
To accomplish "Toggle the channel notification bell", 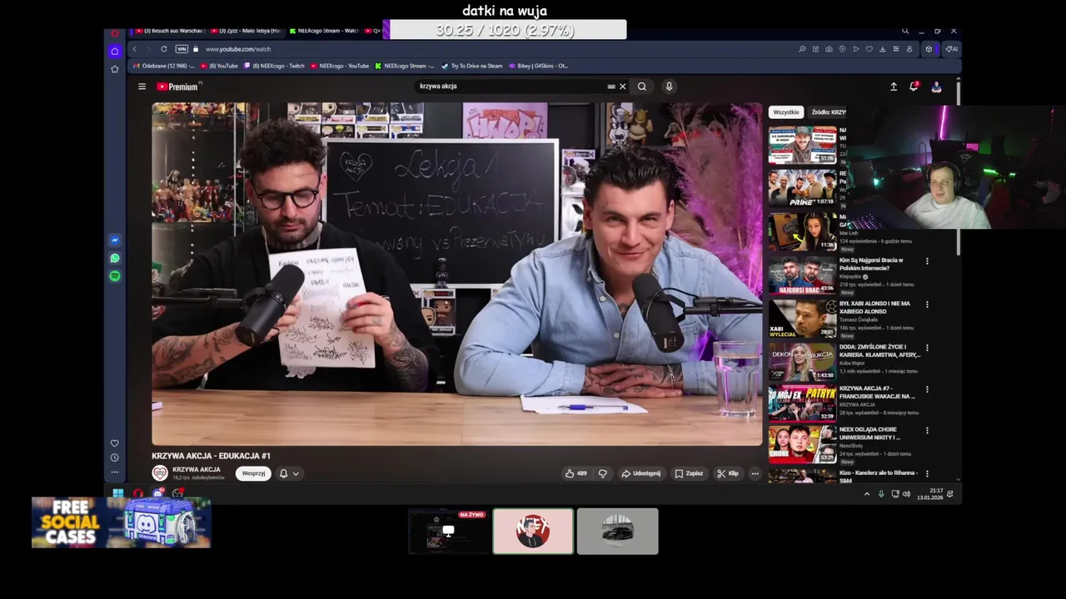I will [x=283, y=473].
